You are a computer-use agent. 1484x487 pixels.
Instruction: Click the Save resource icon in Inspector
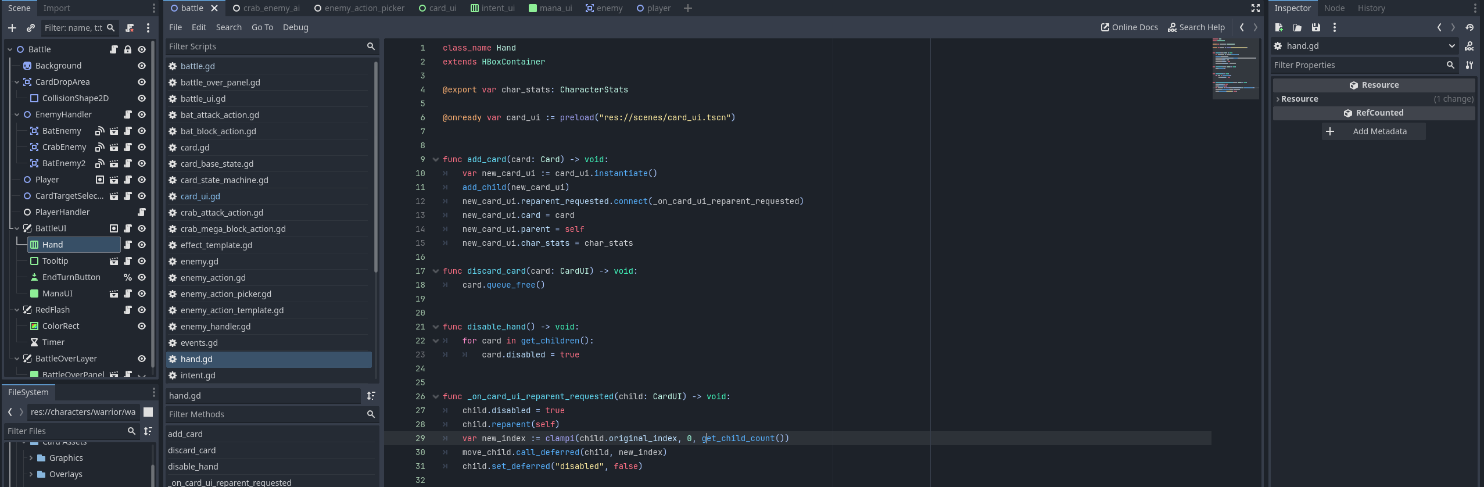1315,27
